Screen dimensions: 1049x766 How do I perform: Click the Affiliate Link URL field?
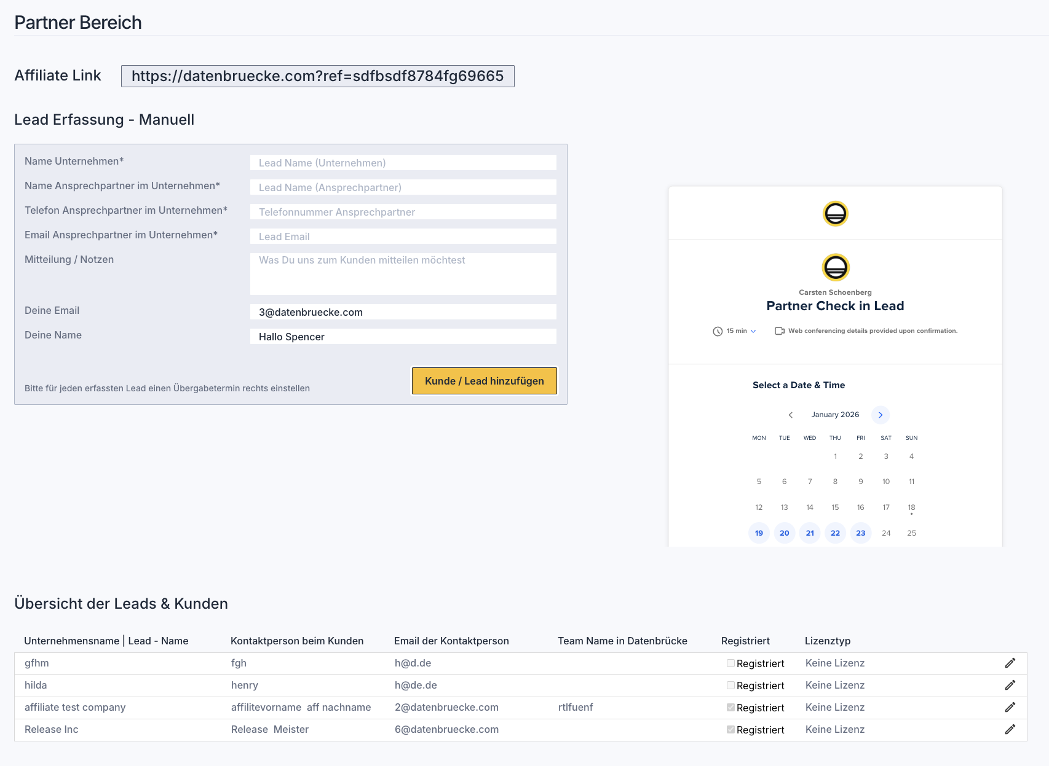pos(318,76)
